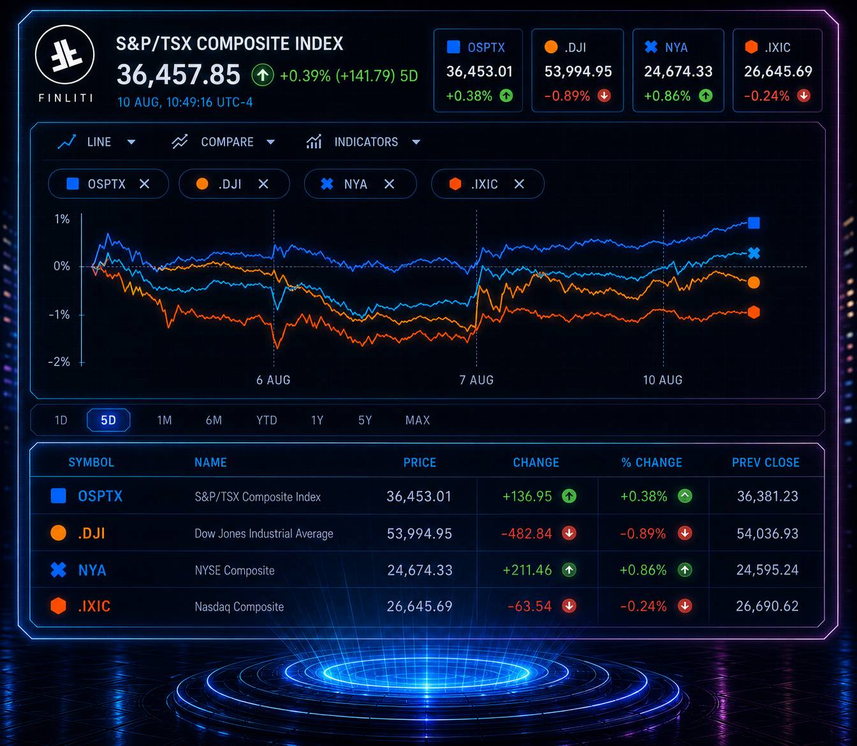This screenshot has width=857, height=746.
Task: Click the red arrow beside -63.54
Action: click(x=569, y=606)
